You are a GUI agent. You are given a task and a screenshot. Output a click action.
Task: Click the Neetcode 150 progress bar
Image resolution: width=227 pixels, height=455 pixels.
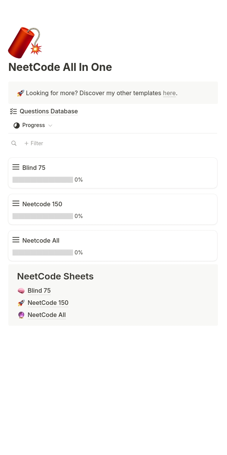coord(43,216)
